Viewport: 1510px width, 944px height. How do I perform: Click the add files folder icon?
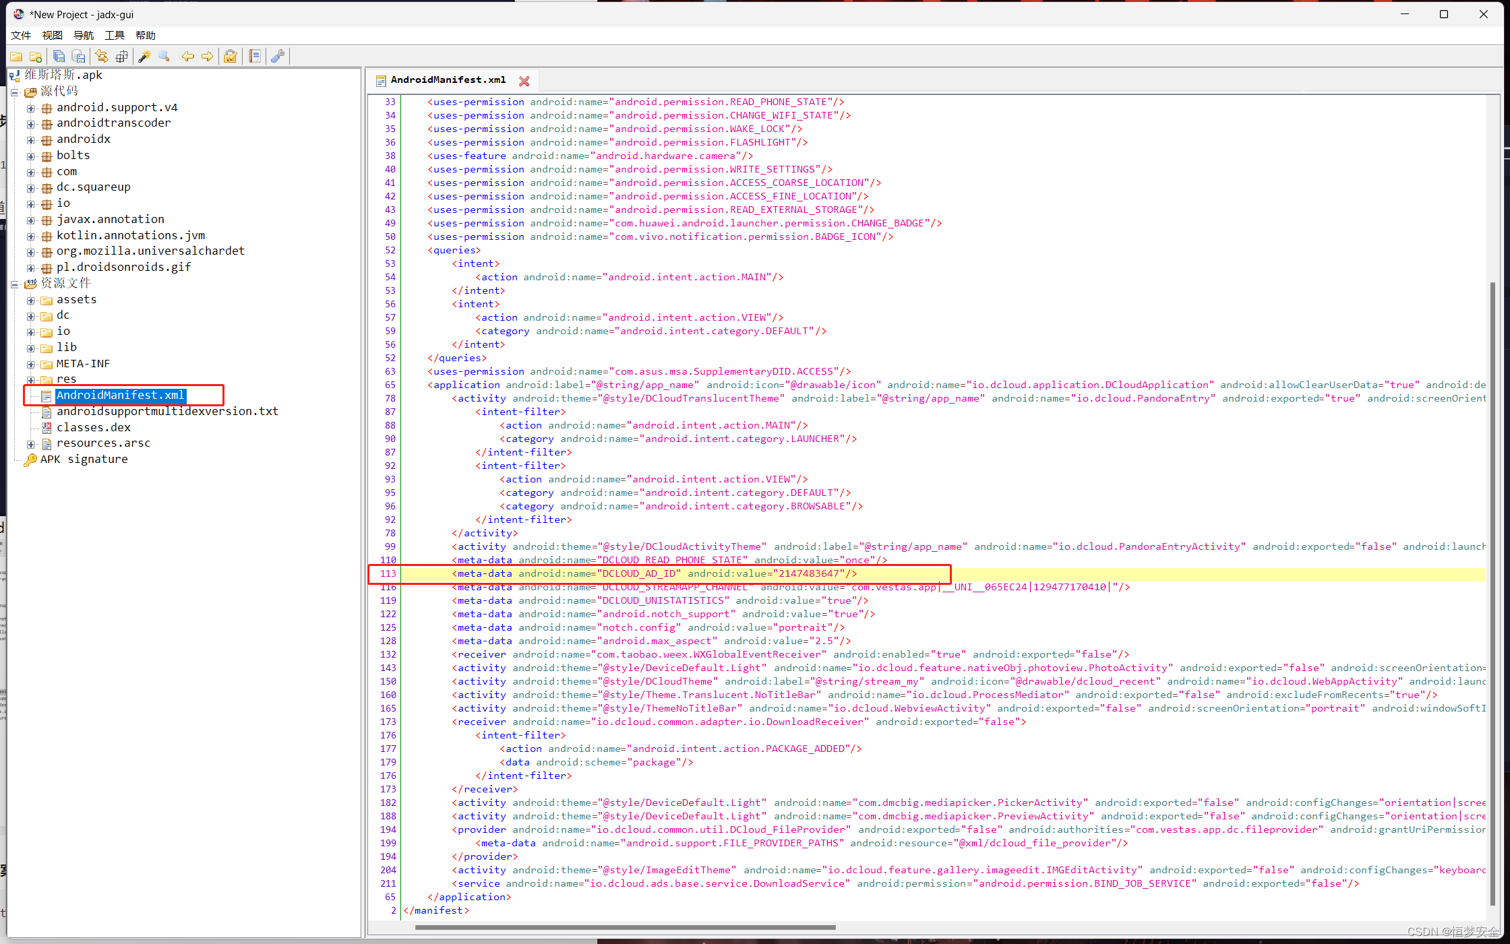tap(36, 57)
